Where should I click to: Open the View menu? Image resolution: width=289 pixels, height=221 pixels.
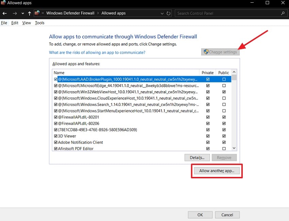[x=27, y=23]
